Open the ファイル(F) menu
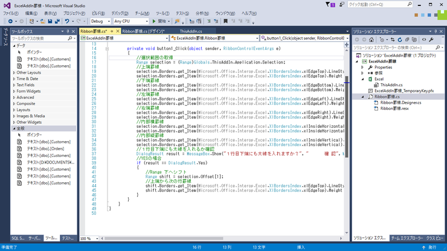447x251 pixels. pyautogui.click(x=11, y=13)
